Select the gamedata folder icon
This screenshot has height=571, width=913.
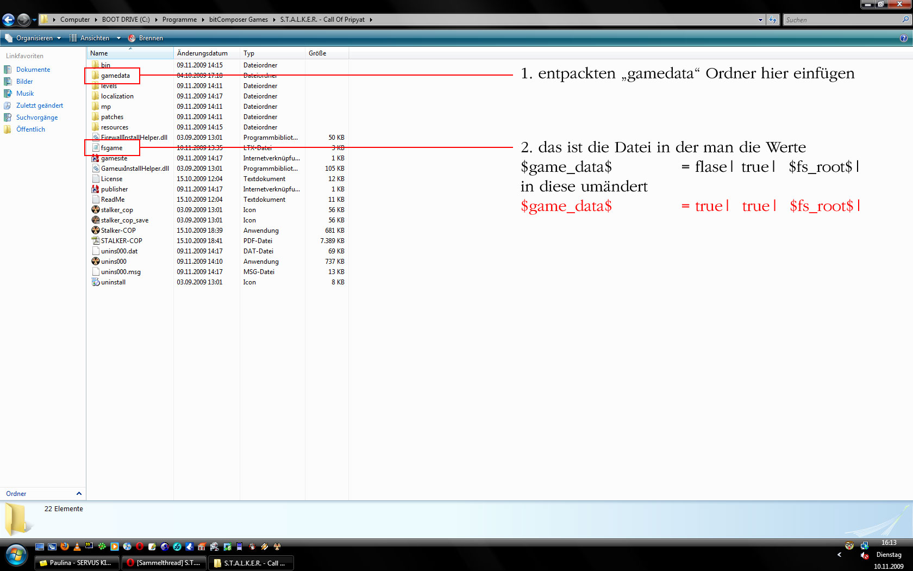click(x=96, y=76)
